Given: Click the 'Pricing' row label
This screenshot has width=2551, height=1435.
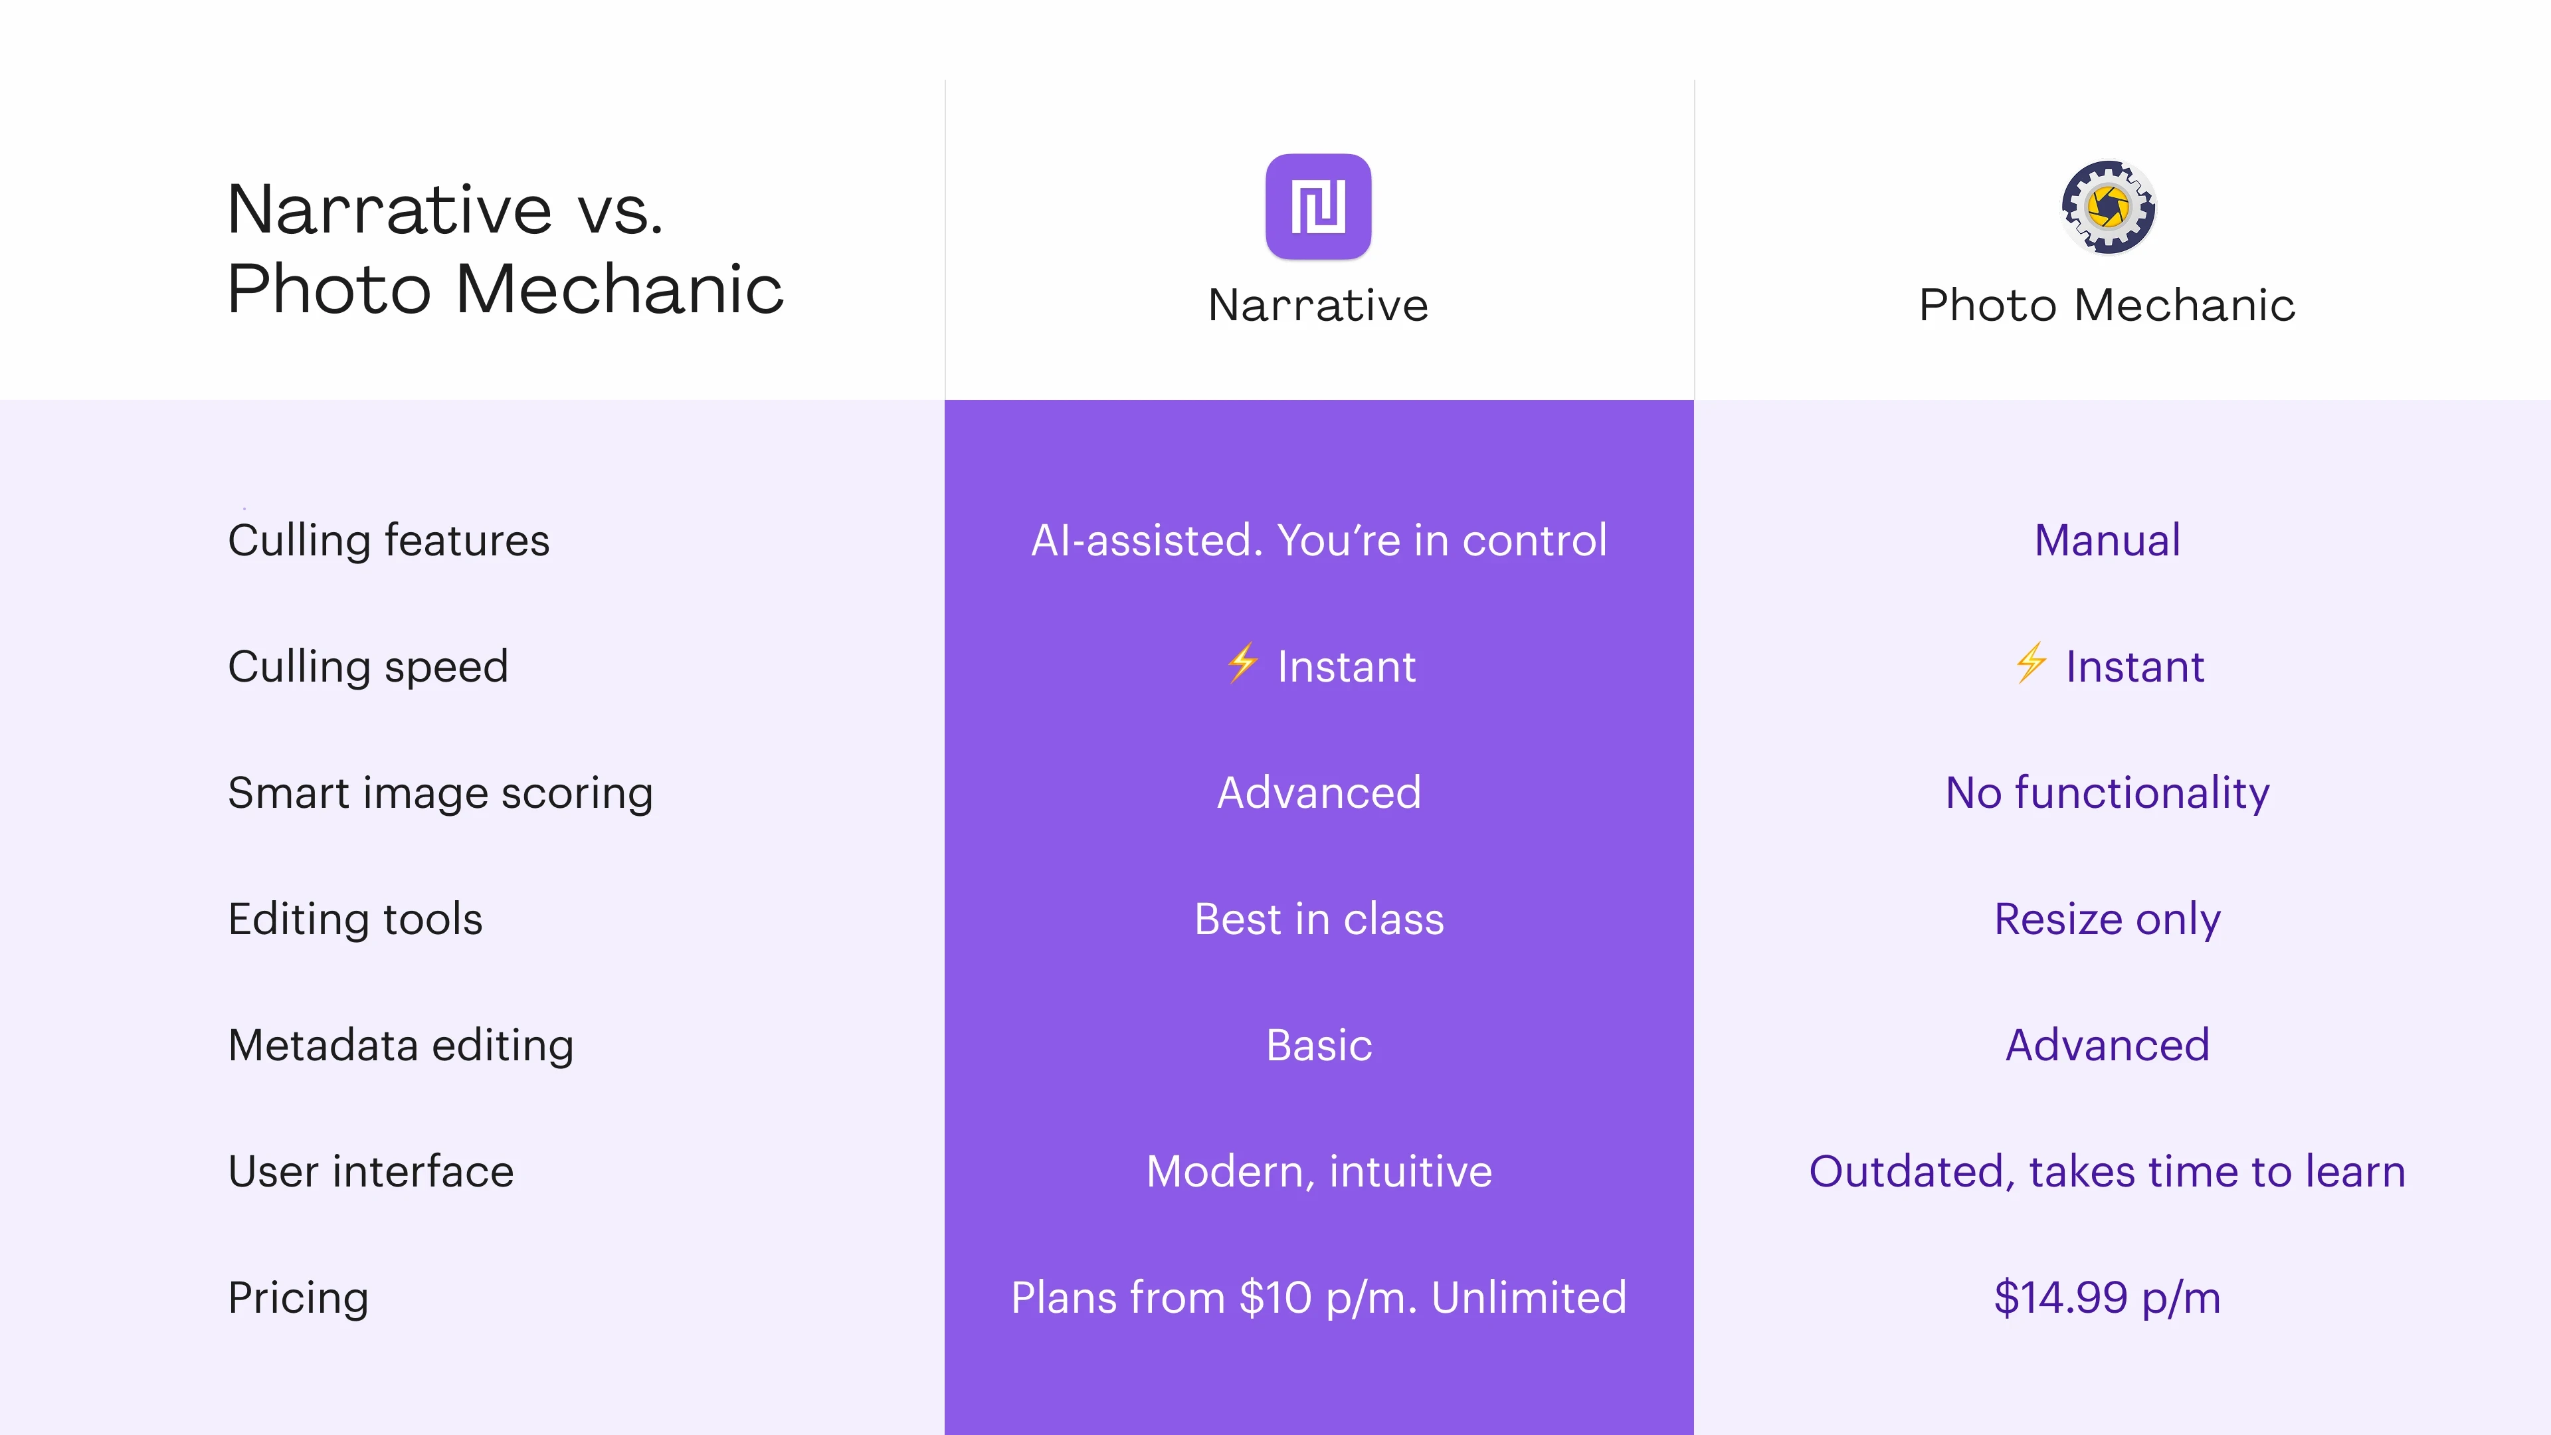Looking at the screenshot, I should coord(298,1298).
